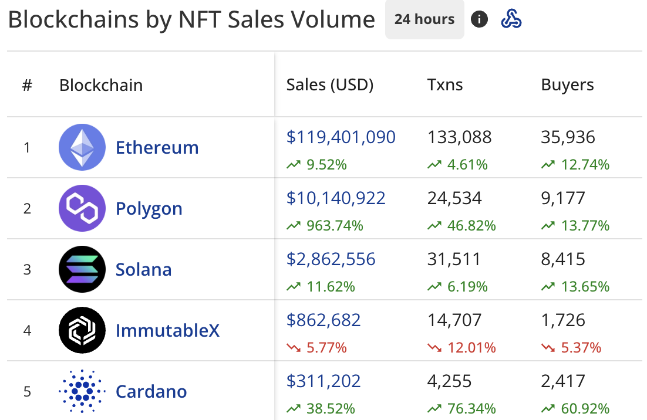The width and height of the screenshot is (647, 420).
Task: Click the up-trend arrow beside 60.92%
Action: pyautogui.click(x=548, y=409)
